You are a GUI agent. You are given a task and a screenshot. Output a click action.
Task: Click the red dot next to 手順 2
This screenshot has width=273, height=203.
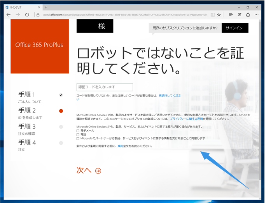point(61,111)
